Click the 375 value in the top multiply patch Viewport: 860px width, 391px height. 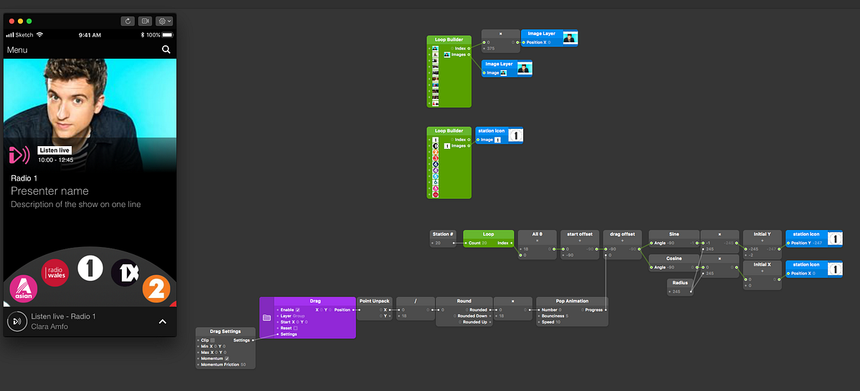point(490,48)
